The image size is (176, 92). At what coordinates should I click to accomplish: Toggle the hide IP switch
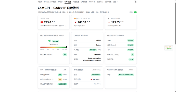(135, 12)
